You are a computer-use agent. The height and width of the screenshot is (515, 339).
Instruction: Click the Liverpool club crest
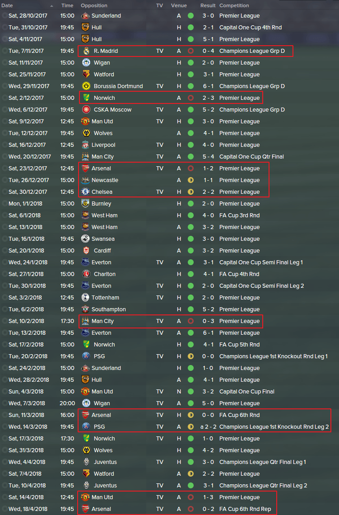point(85,145)
